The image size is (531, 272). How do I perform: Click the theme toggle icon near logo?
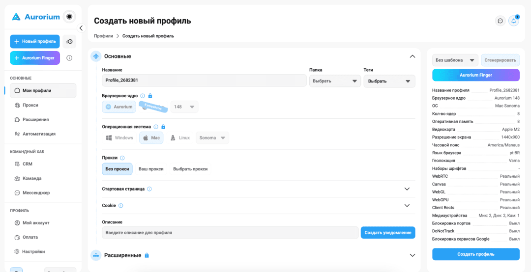click(x=69, y=16)
